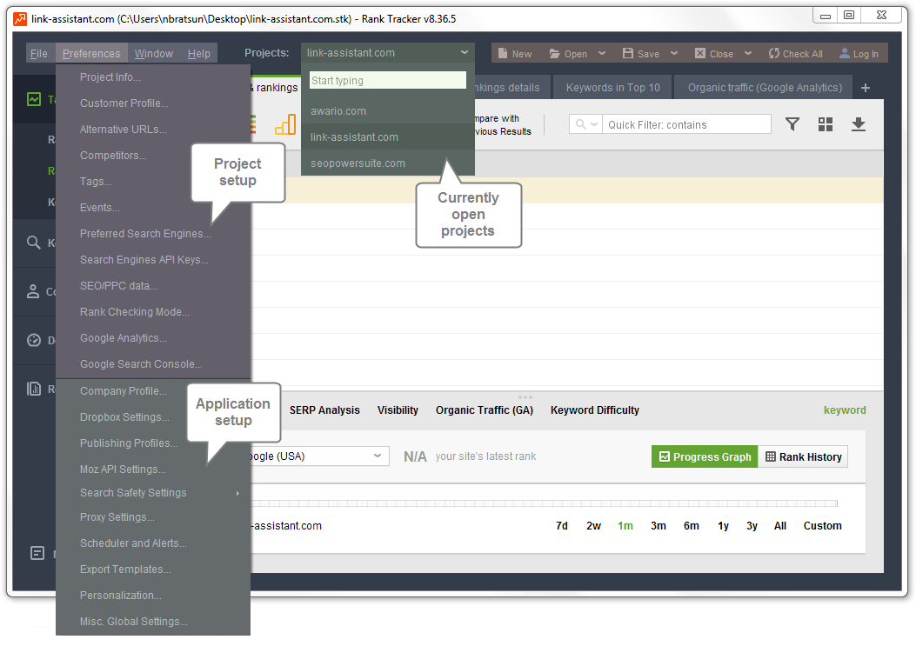Open the File menu
Viewport: 916px width, 646px height.
[39, 54]
